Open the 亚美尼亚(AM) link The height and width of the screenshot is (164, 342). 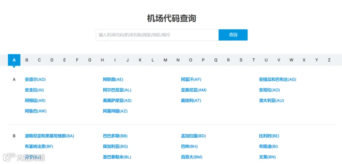point(194,90)
